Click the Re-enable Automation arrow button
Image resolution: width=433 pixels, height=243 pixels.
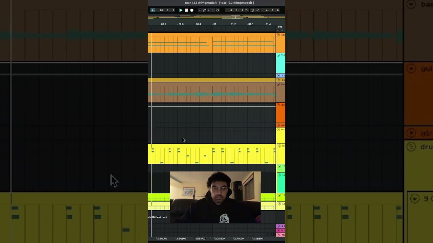coord(209,10)
